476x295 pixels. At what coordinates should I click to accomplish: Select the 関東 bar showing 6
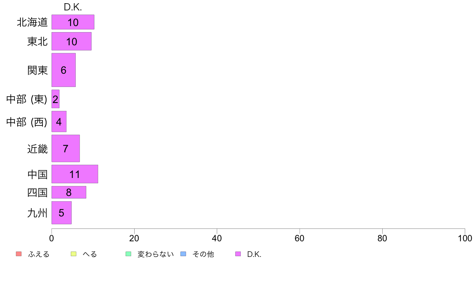coord(63,70)
